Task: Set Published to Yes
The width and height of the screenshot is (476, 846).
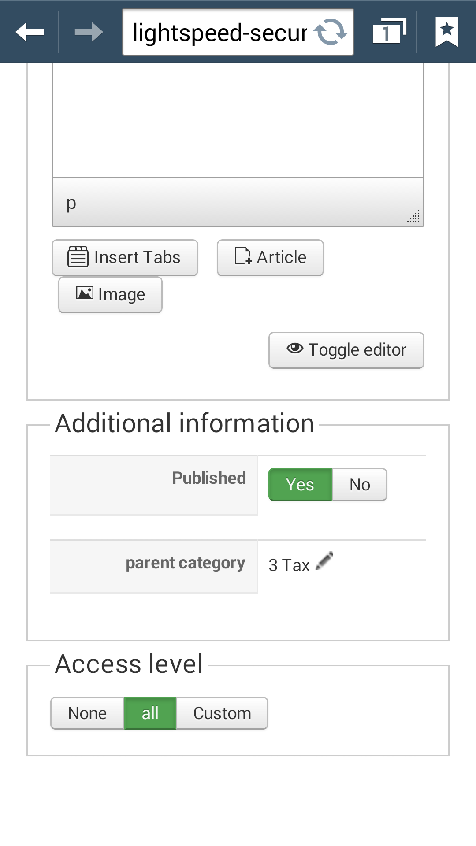Action: click(300, 484)
